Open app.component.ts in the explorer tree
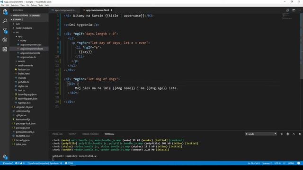Screen dimensions: 303x170 30,53
